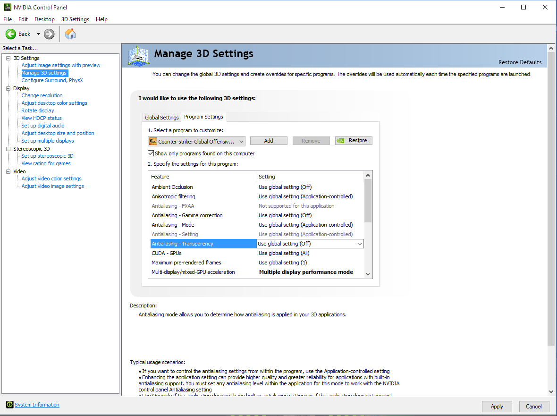Click the feature list scroll up arrow
Image resolution: width=557 pixels, height=416 pixels.
(x=368, y=175)
